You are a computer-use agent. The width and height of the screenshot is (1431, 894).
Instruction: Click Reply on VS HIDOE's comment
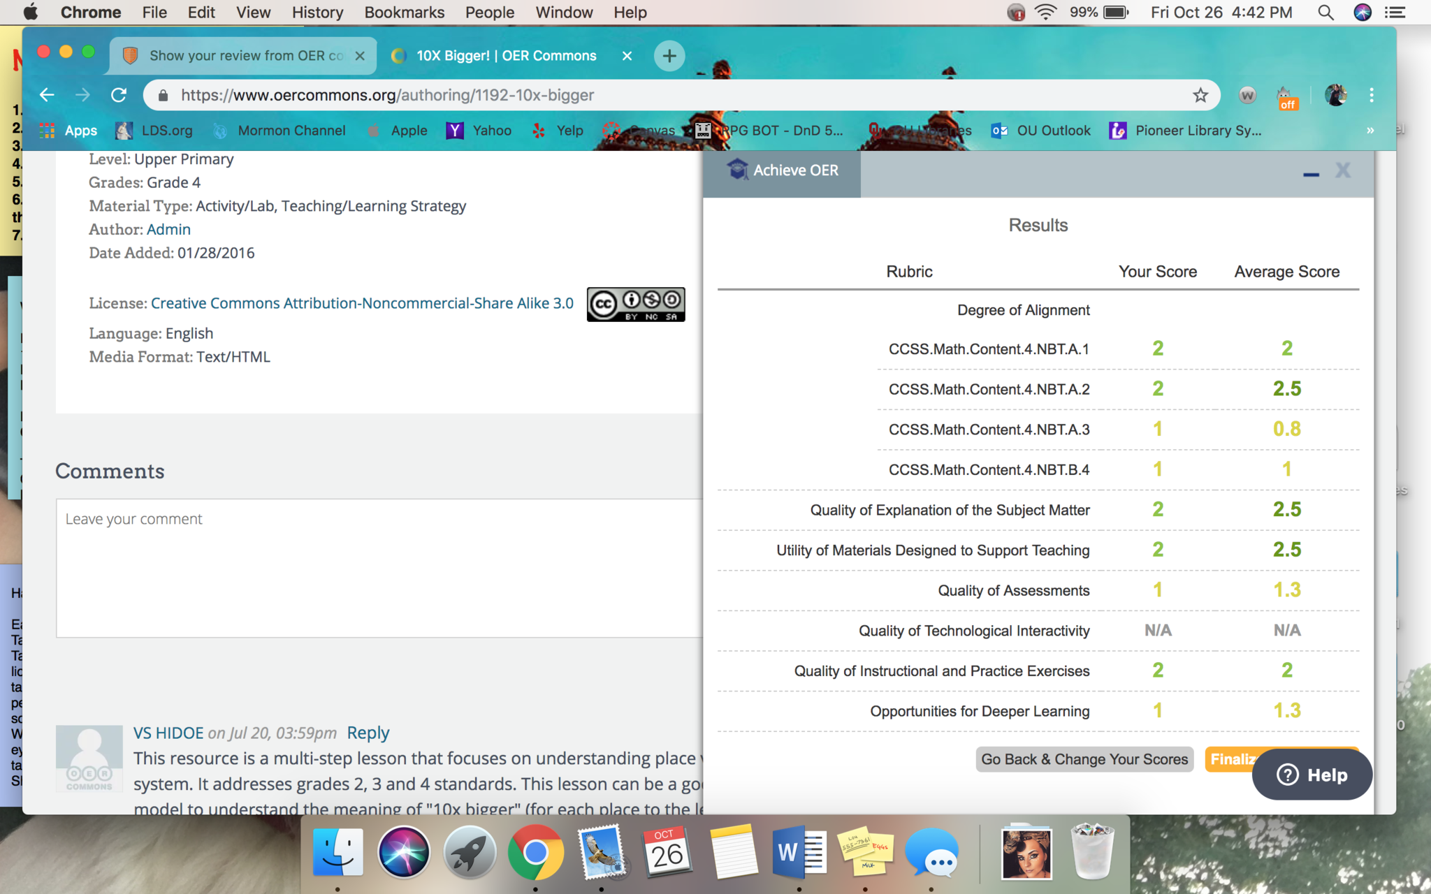pyautogui.click(x=368, y=733)
